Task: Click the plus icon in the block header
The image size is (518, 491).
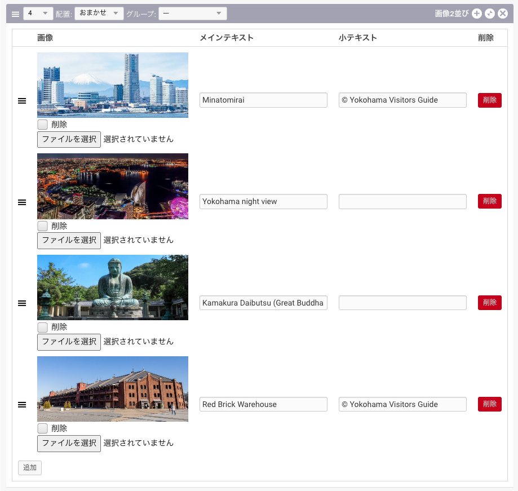Action: tap(477, 14)
